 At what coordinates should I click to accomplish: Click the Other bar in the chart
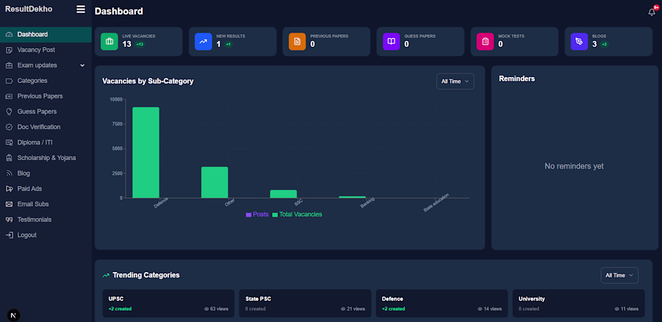point(214,182)
